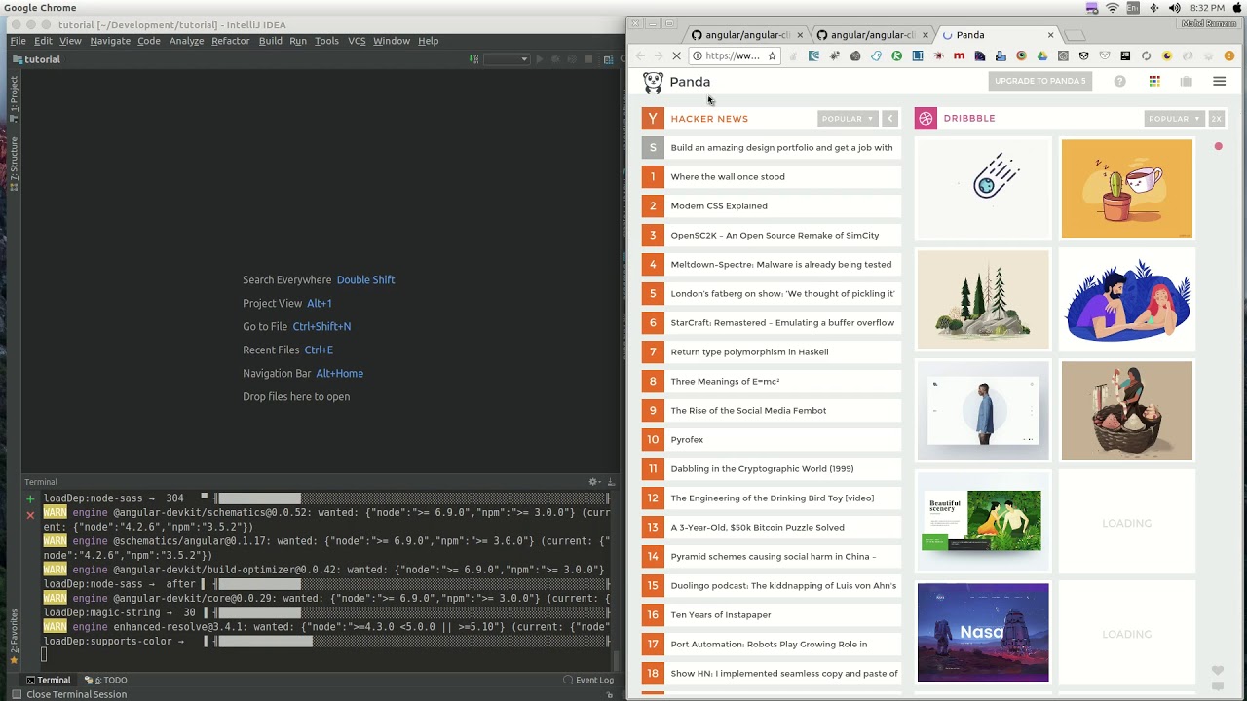
Task: Bookmark the page with star icon
Action: 772,56
